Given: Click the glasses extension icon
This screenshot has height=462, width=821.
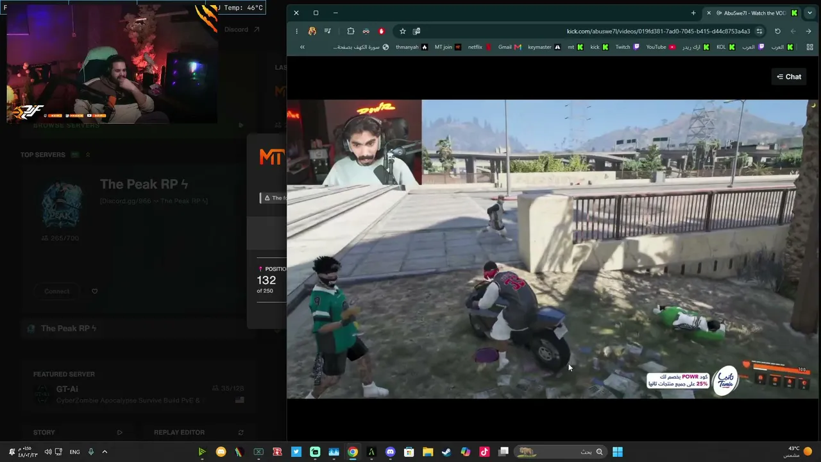Looking at the screenshot, I should tap(366, 31).
